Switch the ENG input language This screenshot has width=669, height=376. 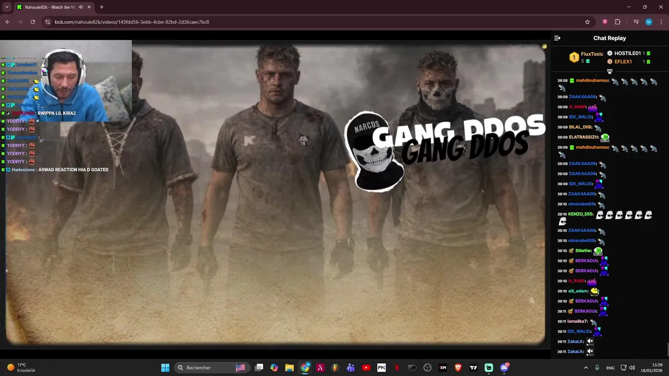click(x=610, y=368)
